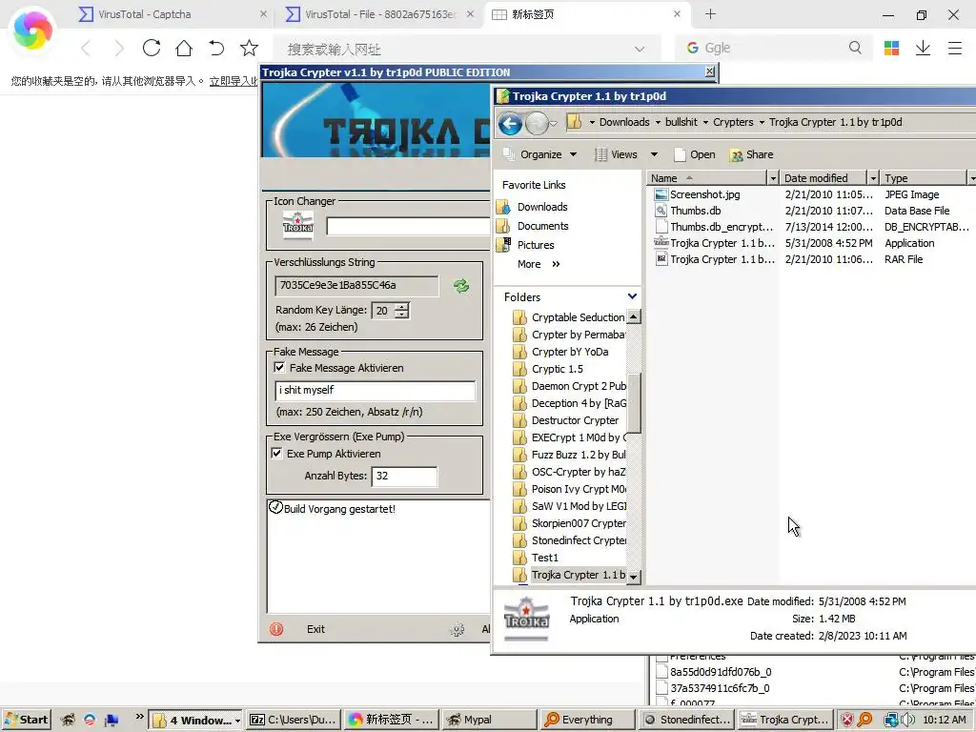Click 立即导入 import bookmarks link
This screenshot has width=976, height=732.
click(x=234, y=81)
